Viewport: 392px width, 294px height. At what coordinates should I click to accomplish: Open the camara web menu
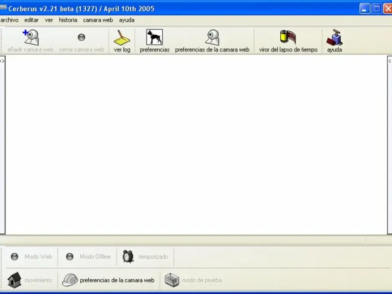98,20
